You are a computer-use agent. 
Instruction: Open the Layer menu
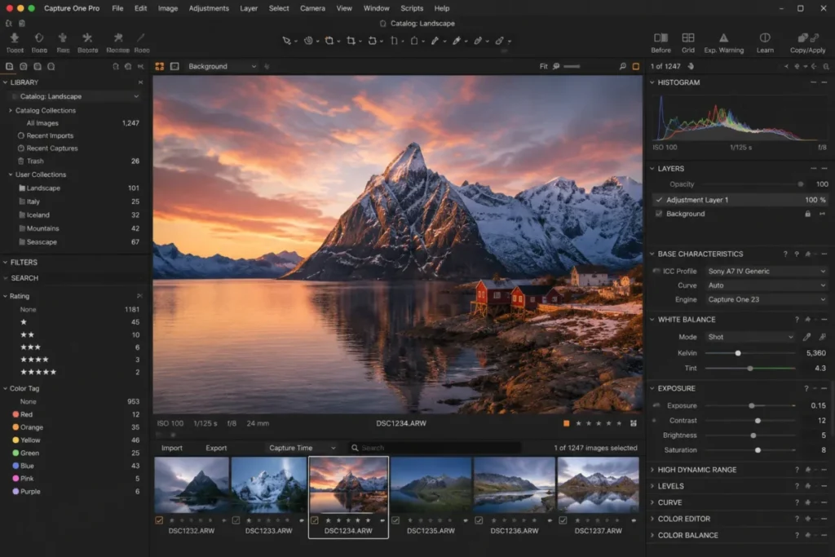coord(249,8)
